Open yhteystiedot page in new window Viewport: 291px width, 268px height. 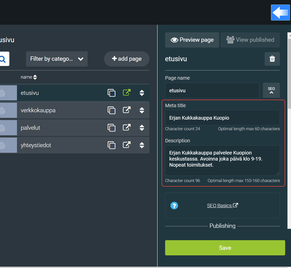point(127,145)
